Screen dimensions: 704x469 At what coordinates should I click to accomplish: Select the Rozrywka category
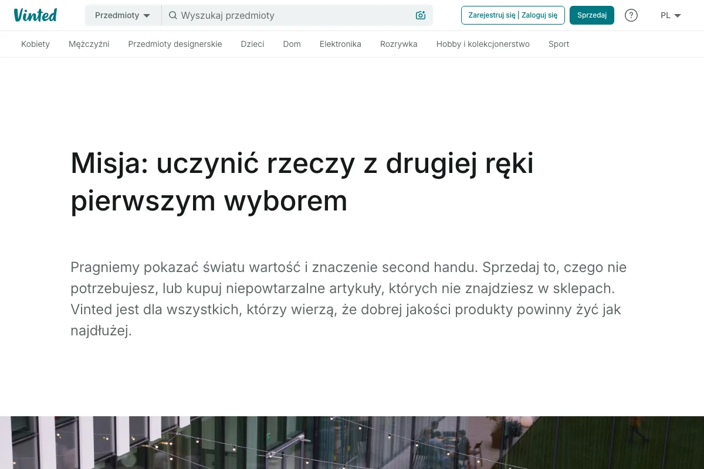pos(399,44)
